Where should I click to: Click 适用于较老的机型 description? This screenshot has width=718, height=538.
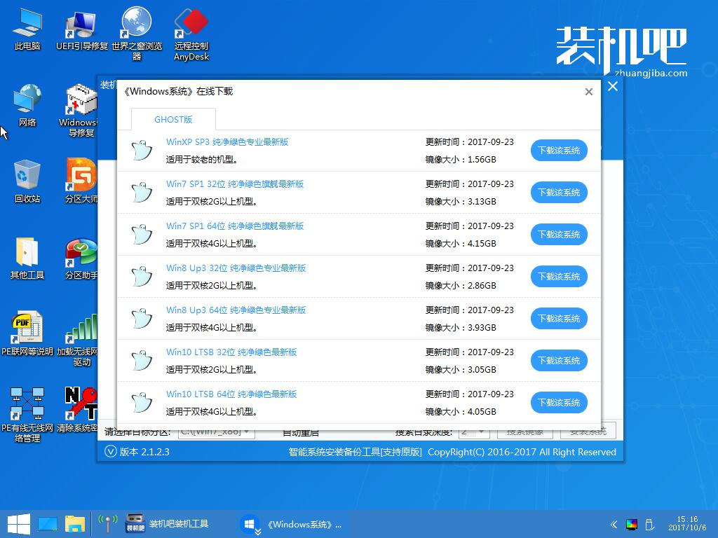[x=201, y=159]
